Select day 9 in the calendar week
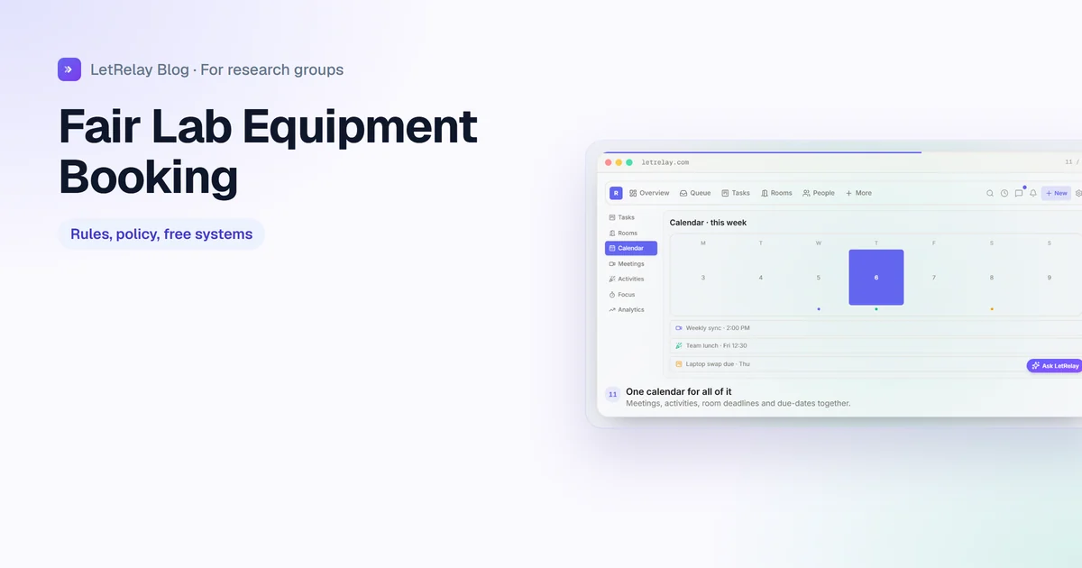The width and height of the screenshot is (1082, 568). point(1050,278)
